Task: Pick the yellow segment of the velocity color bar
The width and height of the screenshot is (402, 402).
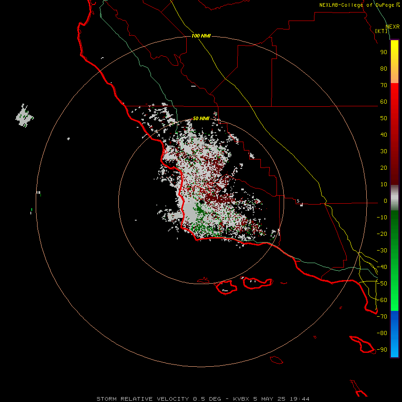Action: (394, 62)
